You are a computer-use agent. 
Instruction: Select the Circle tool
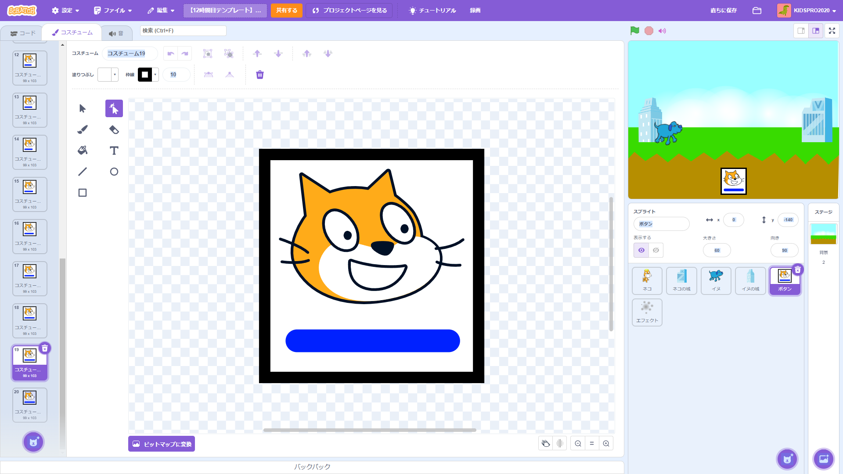[x=114, y=172]
